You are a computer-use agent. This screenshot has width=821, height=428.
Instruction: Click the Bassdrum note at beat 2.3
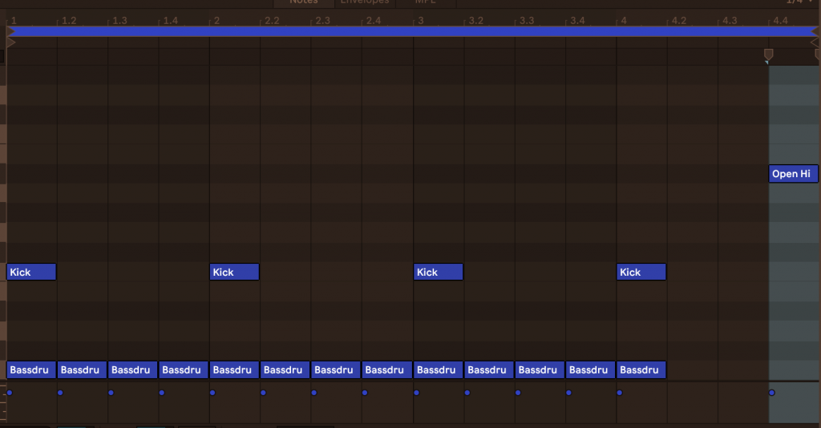[x=336, y=370]
